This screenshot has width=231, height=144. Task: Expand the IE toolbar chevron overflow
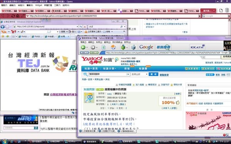click(124, 31)
